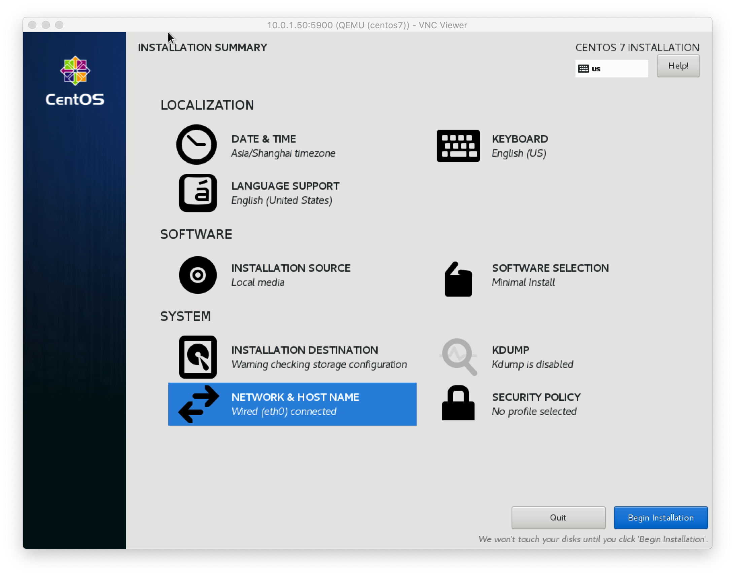Click 'No profile selected' status text

(x=534, y=412)
